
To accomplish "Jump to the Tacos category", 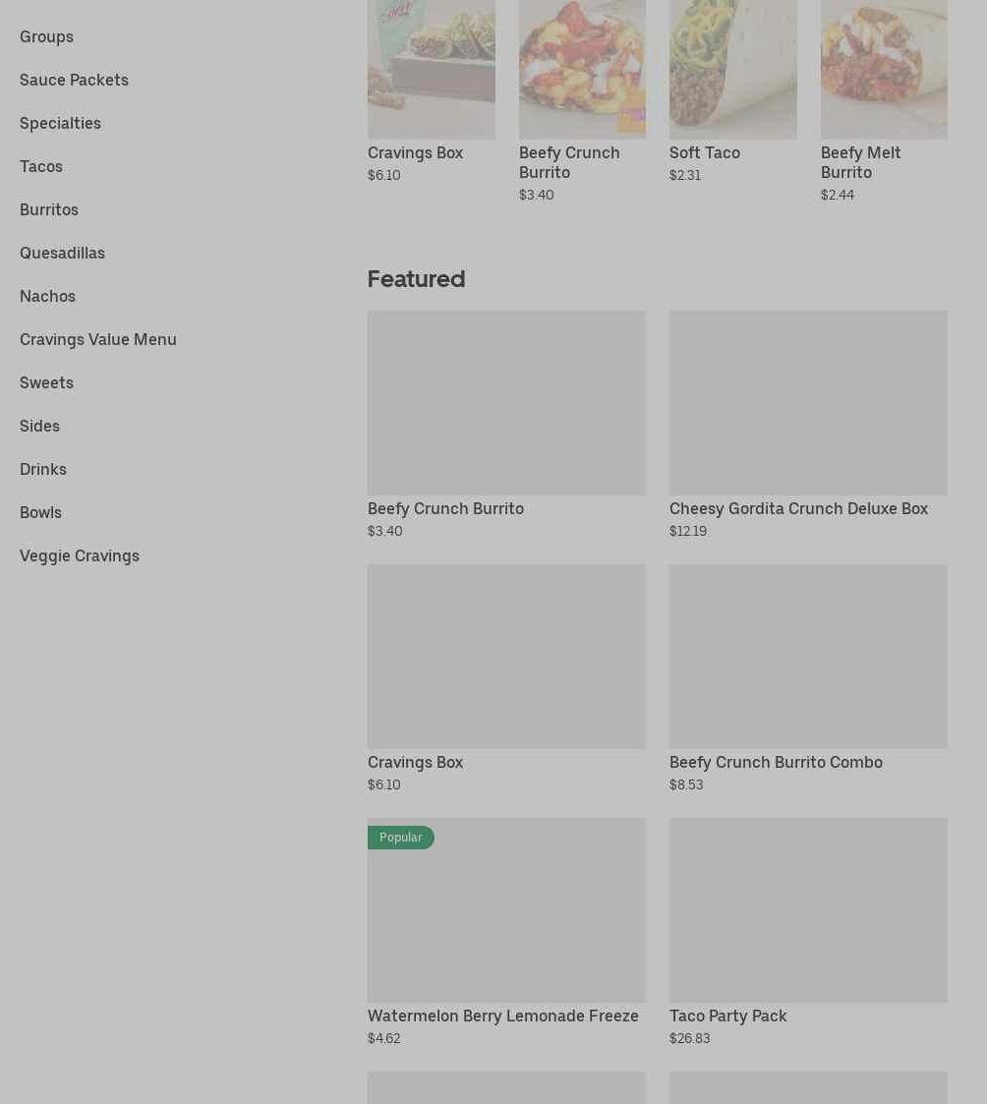I will [x=41, y=167].
